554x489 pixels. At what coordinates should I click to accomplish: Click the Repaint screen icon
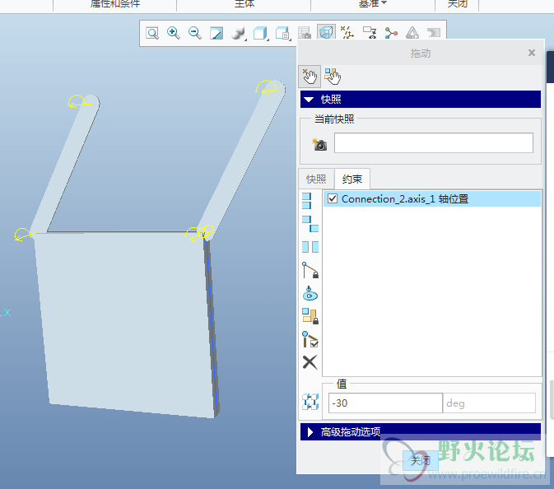click(x=216, y=34)
